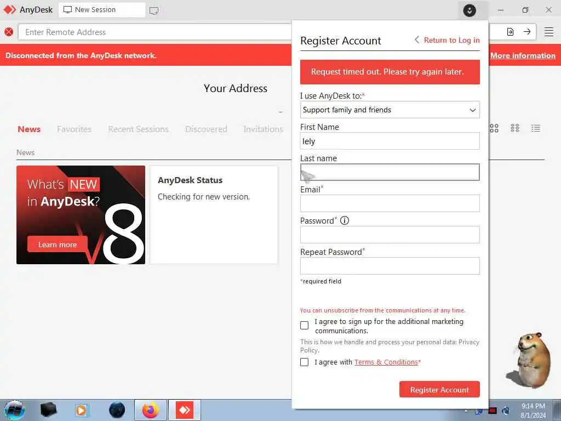Check the Terms & Conditions agreement box

tap(304, 362)
